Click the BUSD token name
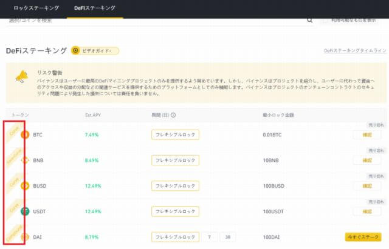Image resolution: width=389 pixels, height=249 pixels. 40,186
